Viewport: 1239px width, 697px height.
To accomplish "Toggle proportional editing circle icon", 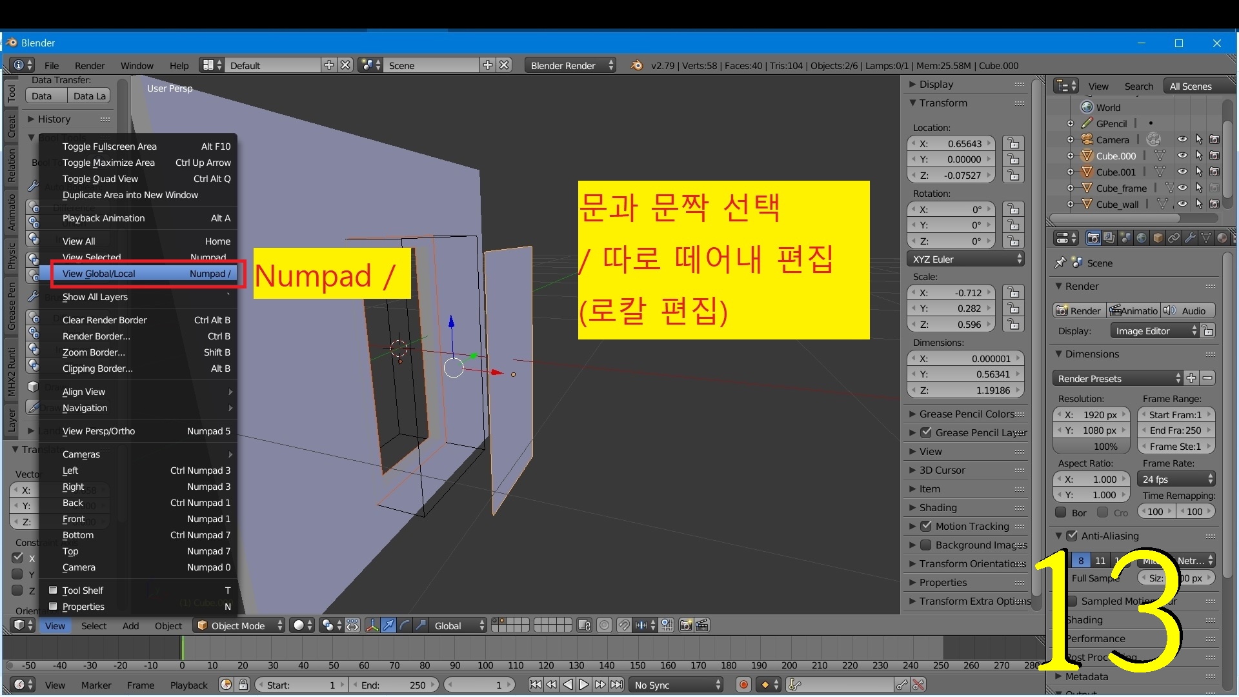I will (x=604, y=625).
